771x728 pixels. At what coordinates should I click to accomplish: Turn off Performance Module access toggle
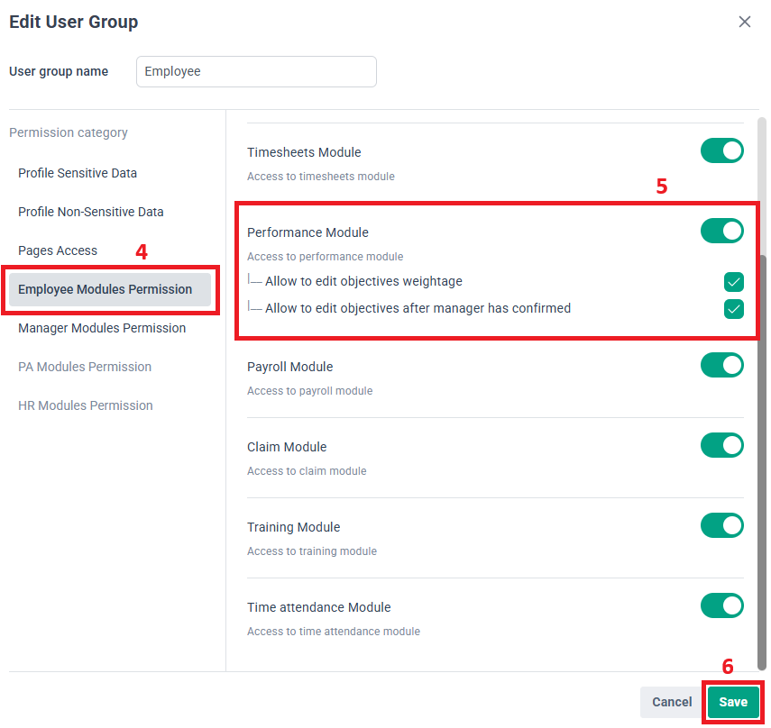pos(721,231)
